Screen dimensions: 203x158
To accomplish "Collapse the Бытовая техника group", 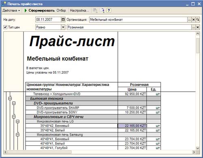I will point(10,99).
